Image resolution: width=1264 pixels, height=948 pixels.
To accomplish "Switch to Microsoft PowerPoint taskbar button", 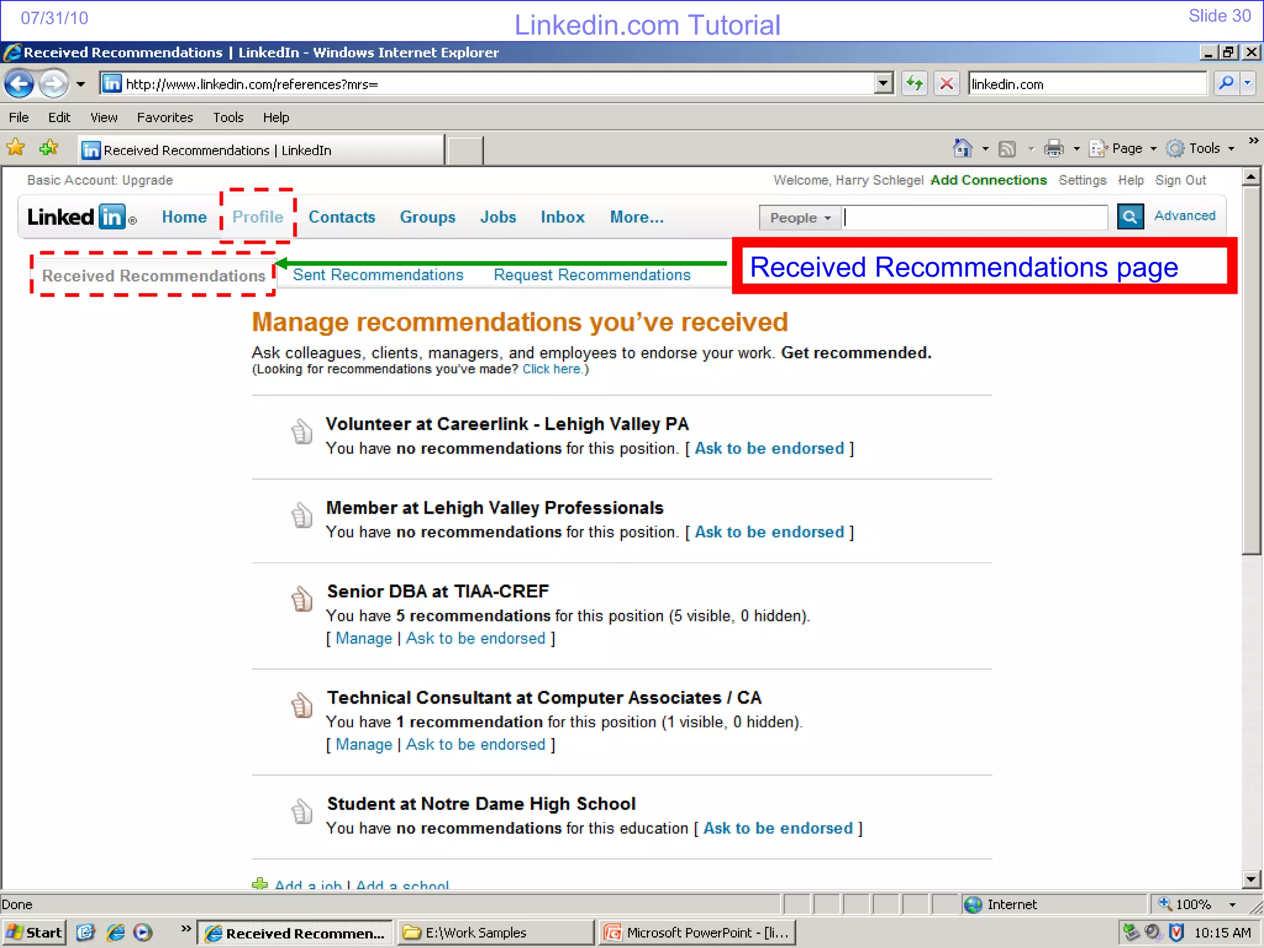I will (x=696, y=933).
